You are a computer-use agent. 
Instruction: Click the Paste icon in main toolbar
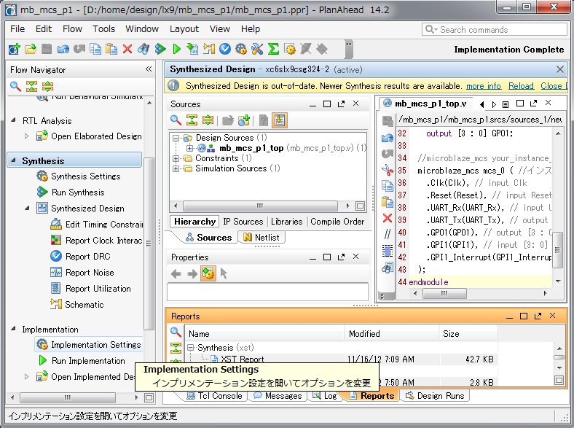click(x=111, y=49)
